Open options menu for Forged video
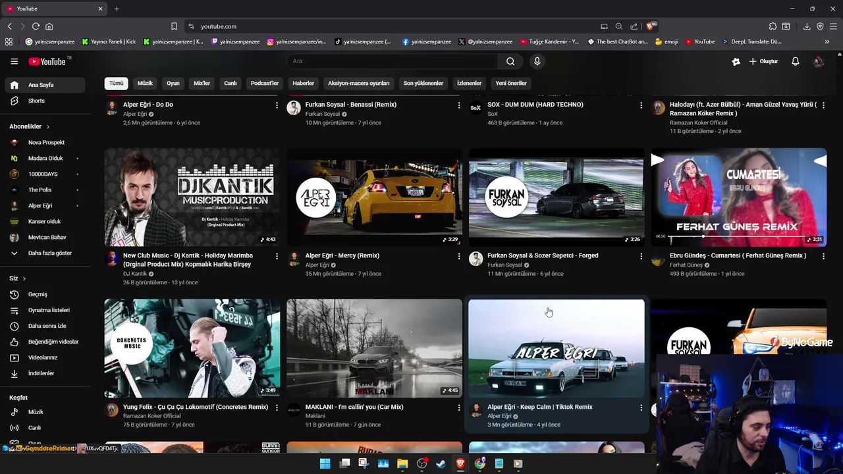843x474 pixels. point(641,256)
